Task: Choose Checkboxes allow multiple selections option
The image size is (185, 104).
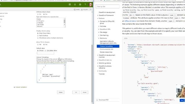Action: (38, 38)
